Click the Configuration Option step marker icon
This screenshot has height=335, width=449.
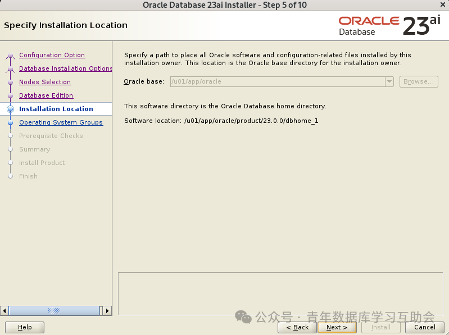tap(10, 56)
